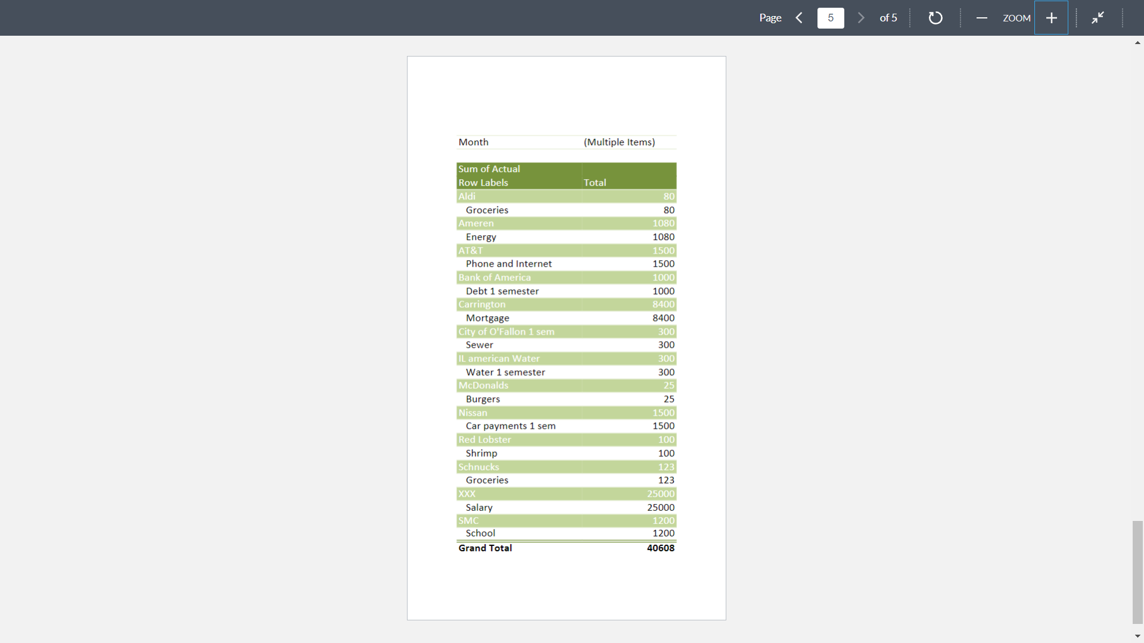Select the zoom out icon
This screenshot has width=1144, height=643.
click(981, 18)
